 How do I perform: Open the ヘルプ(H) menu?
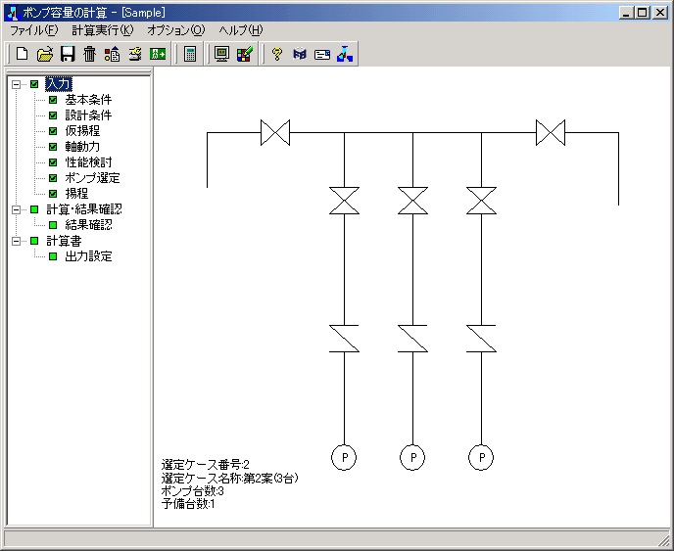tap(241, 30)
